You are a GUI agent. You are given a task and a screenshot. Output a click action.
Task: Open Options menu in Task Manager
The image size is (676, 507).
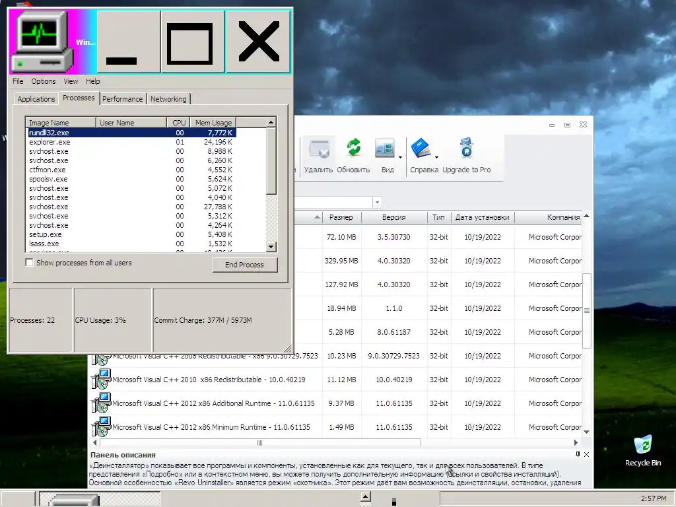43,81
